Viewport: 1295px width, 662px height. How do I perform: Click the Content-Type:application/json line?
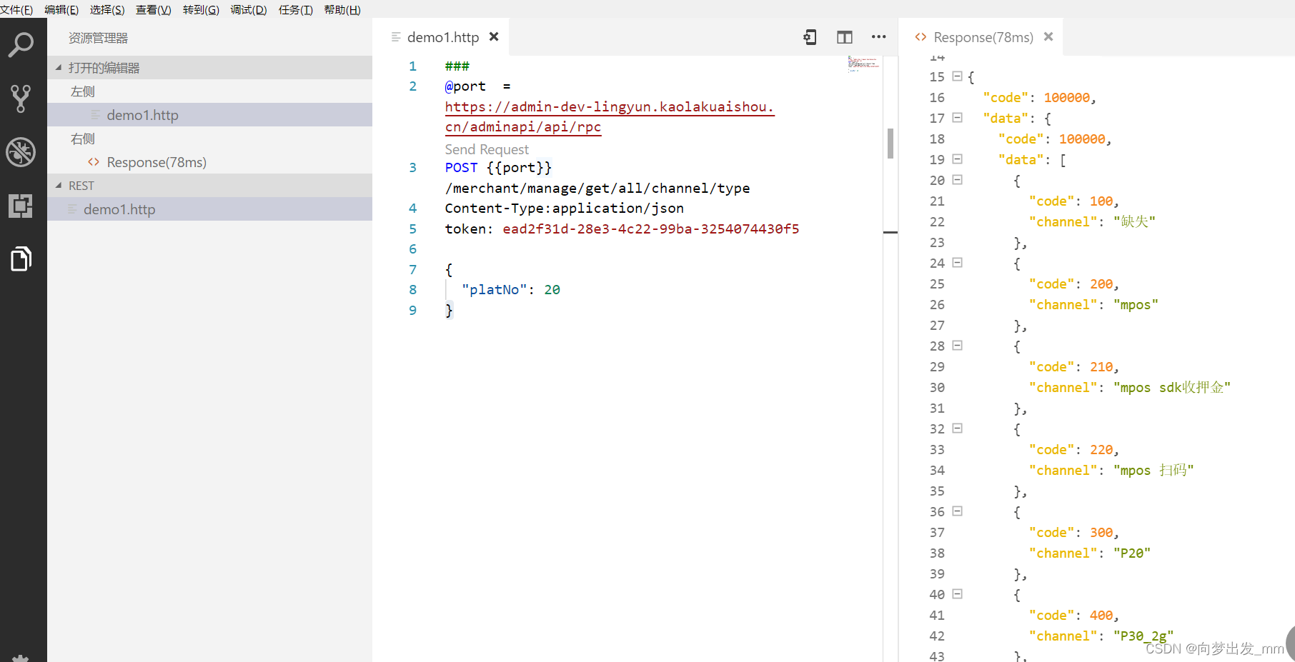coord(565,208)
